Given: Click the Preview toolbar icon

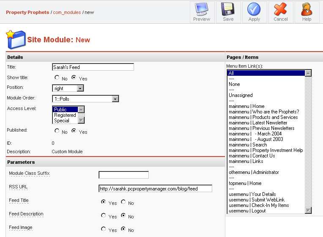Looking at the screenshot, I should tap(202, 9).
